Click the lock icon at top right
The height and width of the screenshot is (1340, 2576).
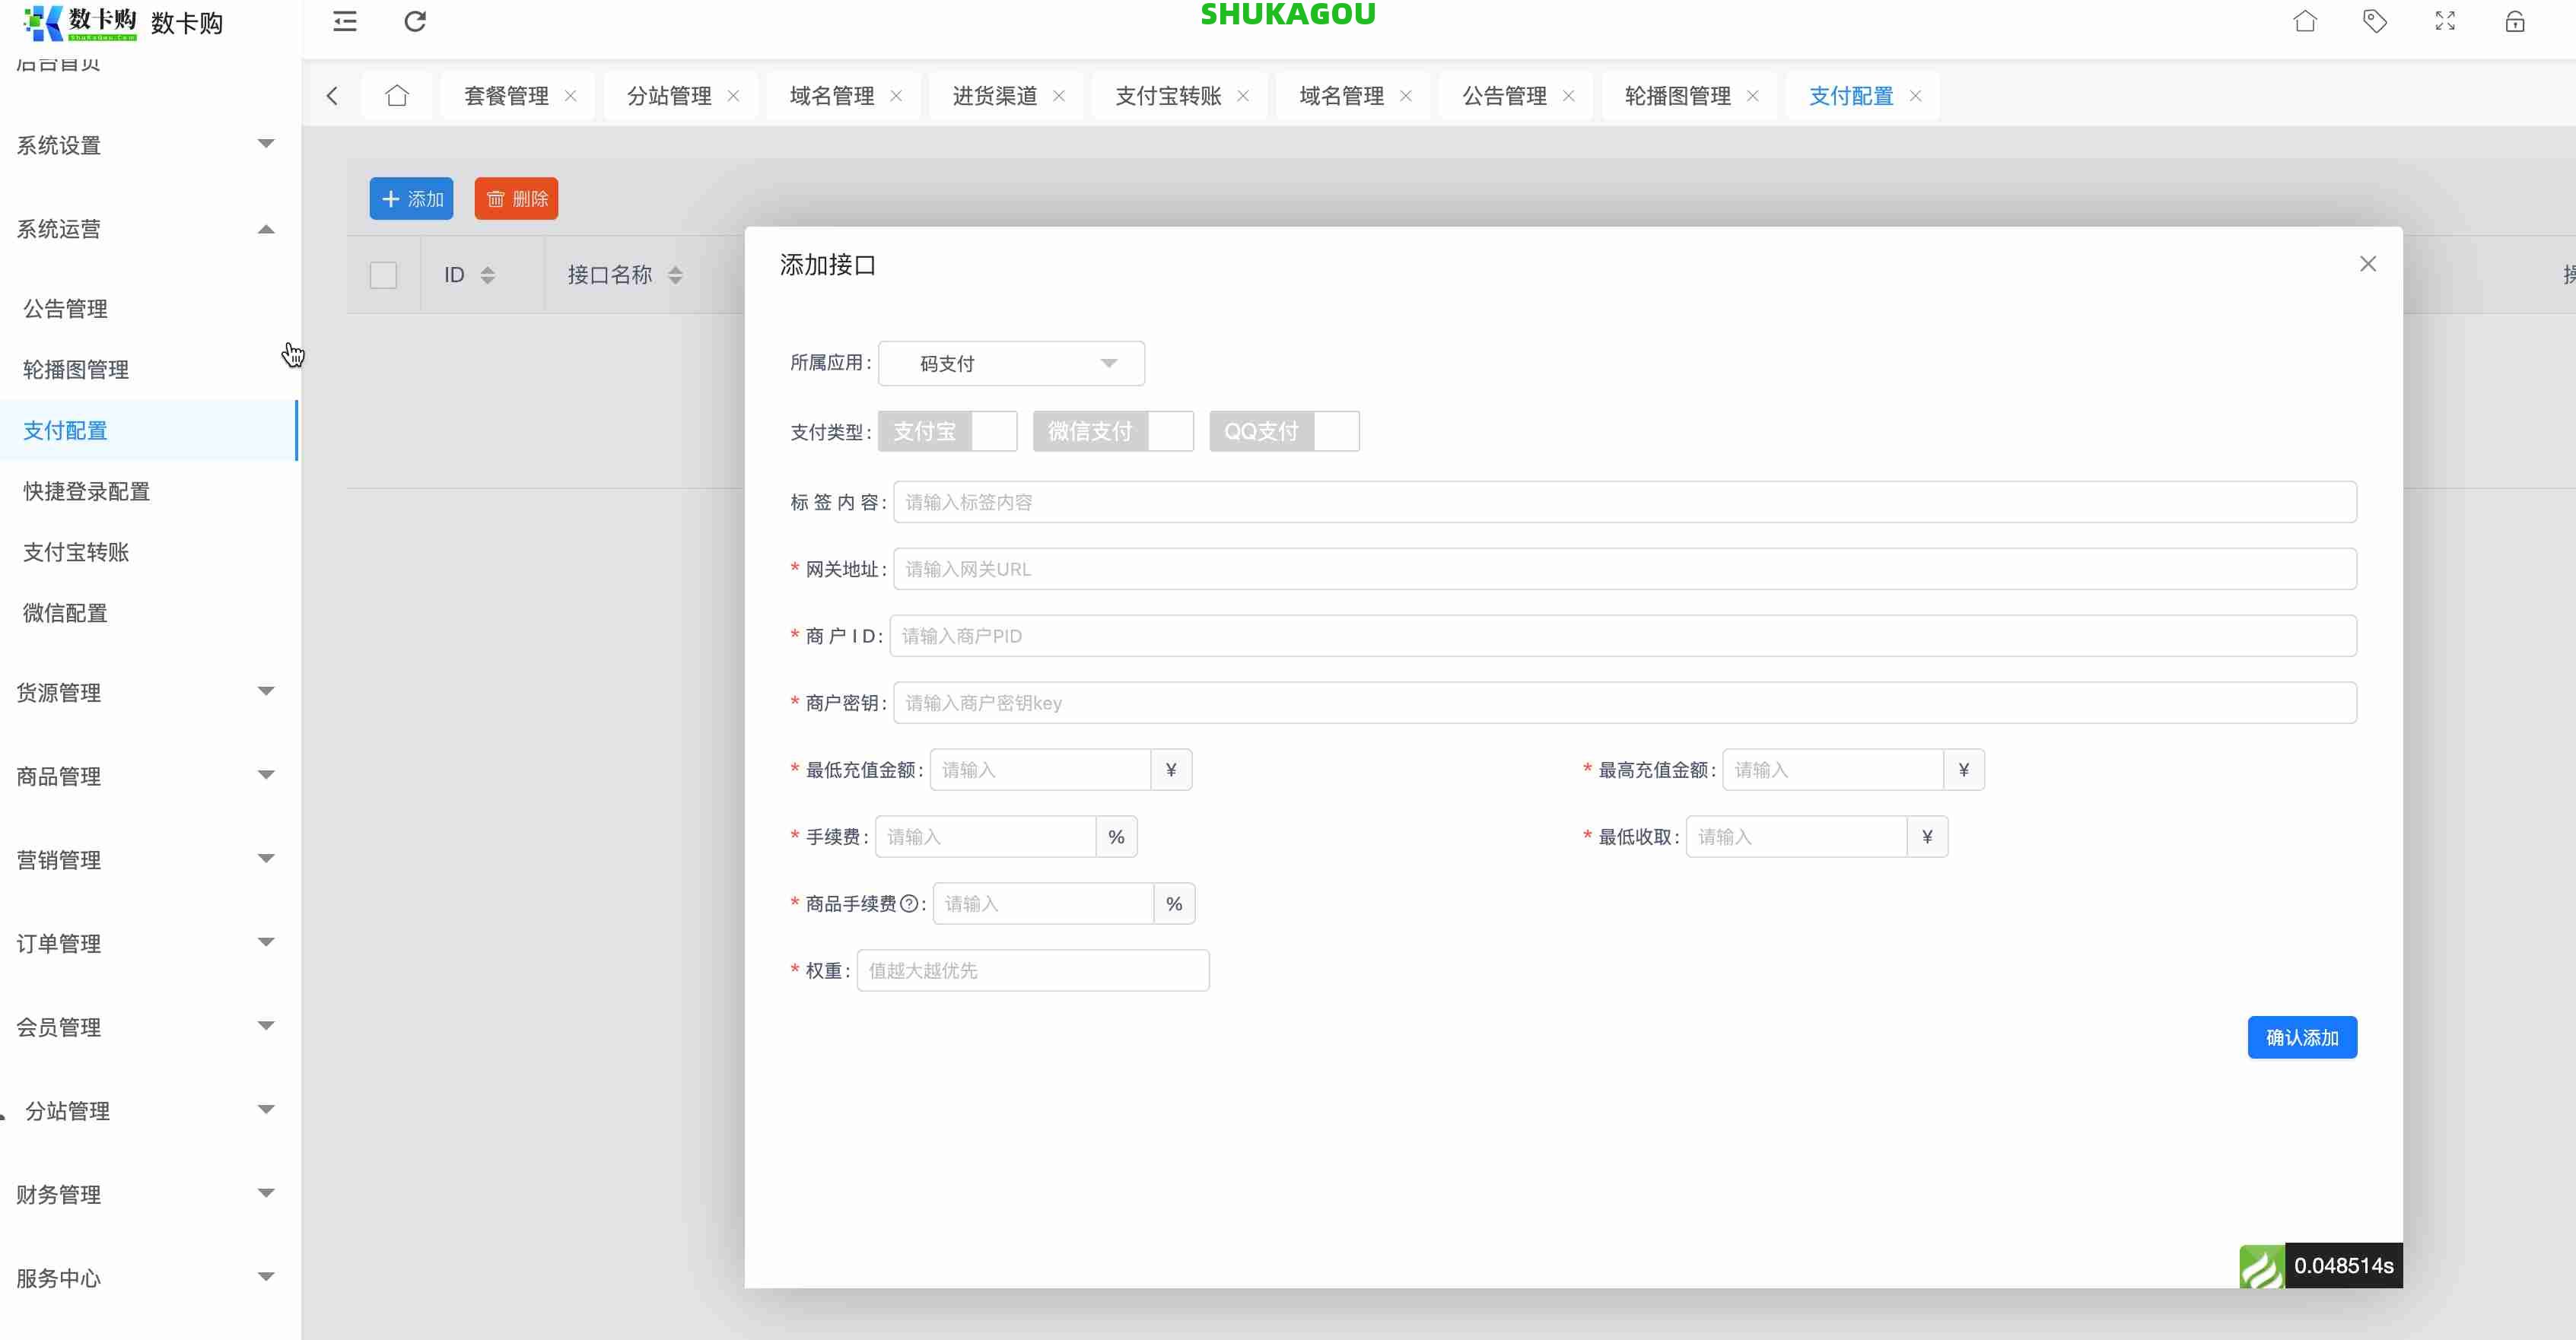pos(2516,22)
